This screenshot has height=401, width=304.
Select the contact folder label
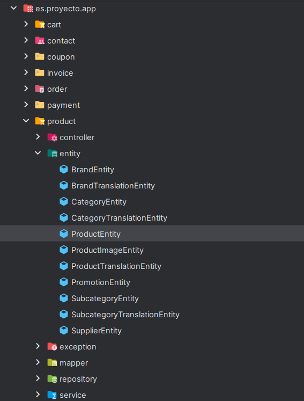(61, 41)
